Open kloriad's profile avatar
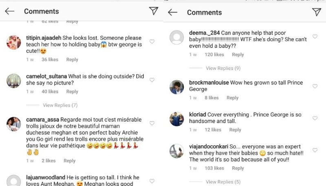The width and height of the screenshot is (326, 186). pos(177,119)
